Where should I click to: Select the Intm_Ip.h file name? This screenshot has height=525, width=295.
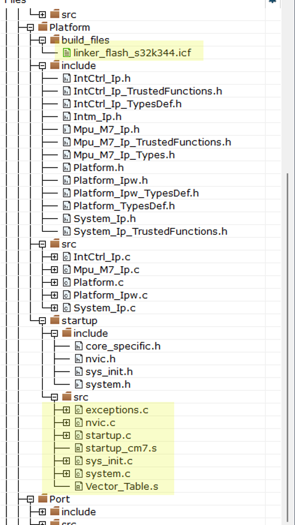97,117
